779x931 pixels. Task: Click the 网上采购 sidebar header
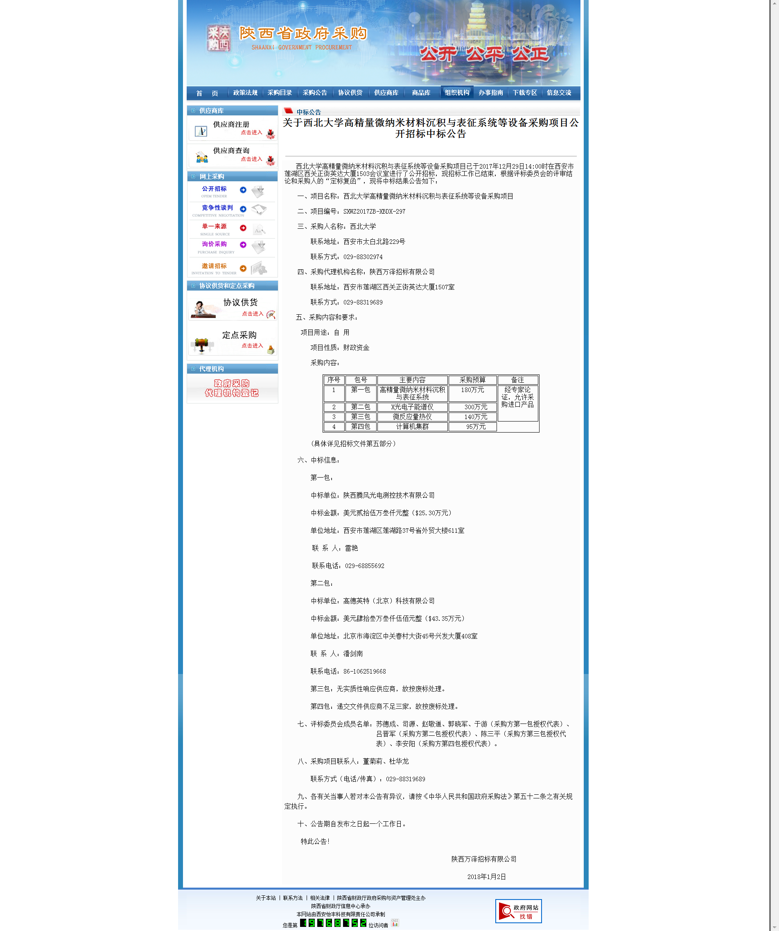pos(233,176)
